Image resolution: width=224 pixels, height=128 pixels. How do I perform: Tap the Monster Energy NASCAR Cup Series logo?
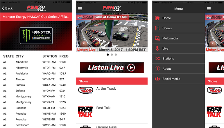point(36,36)
